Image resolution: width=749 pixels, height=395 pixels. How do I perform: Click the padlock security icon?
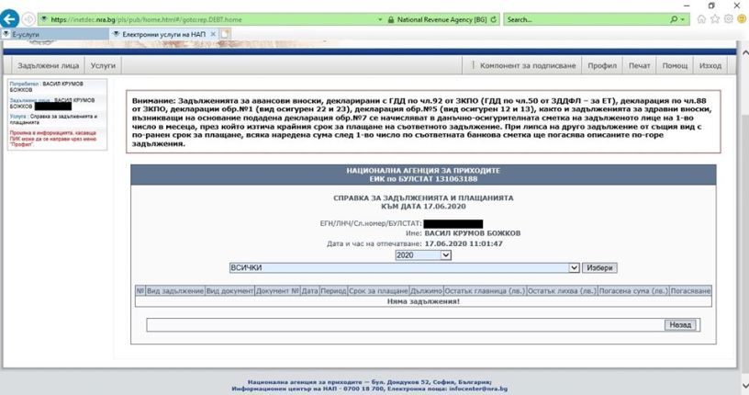[391, 18]
